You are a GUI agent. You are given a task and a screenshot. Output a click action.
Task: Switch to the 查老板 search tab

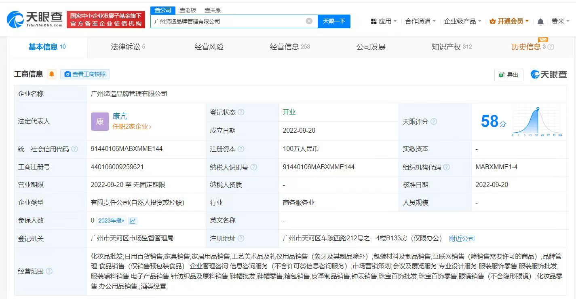(x=188, y=10)
